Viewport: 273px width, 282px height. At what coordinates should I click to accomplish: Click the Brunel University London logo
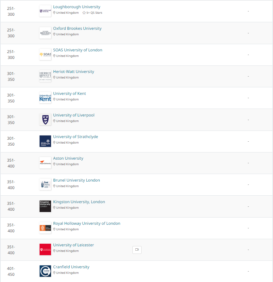(x=45, y=185)
